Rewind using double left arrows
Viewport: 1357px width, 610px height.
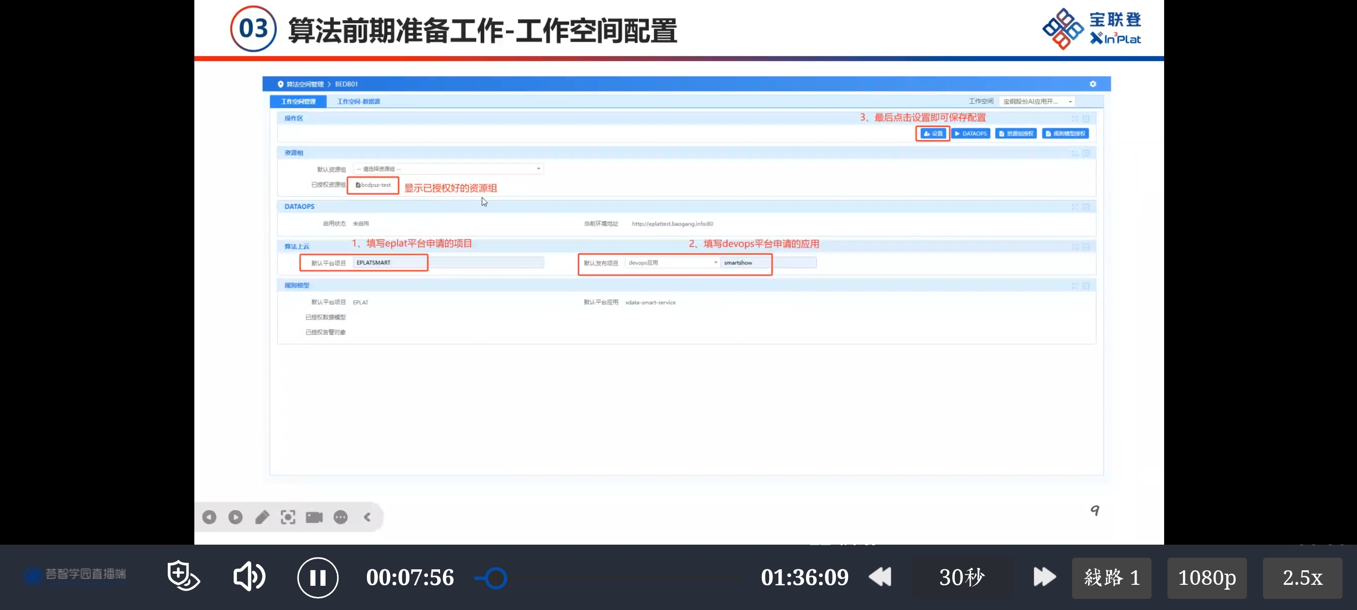tap(880, 577)
